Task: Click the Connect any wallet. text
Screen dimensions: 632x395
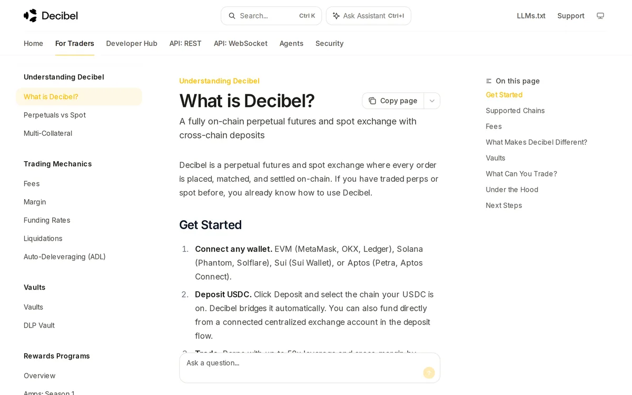Action: [x=233, y=249]
